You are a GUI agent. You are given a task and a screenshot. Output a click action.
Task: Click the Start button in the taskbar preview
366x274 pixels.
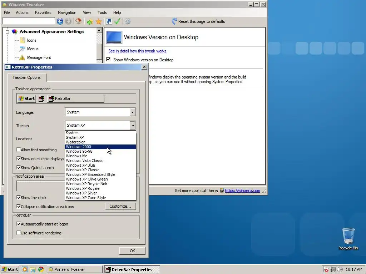pyautogui.click(x=26, y=98)
